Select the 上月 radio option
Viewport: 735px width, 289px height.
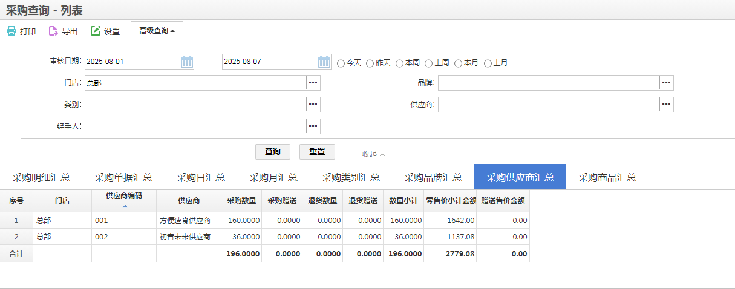tap(488, 63)
